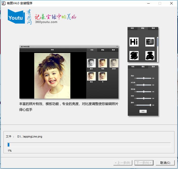178x169 pixels.
Task: Choose the HELLO mask template
Action: click(150, 42)
